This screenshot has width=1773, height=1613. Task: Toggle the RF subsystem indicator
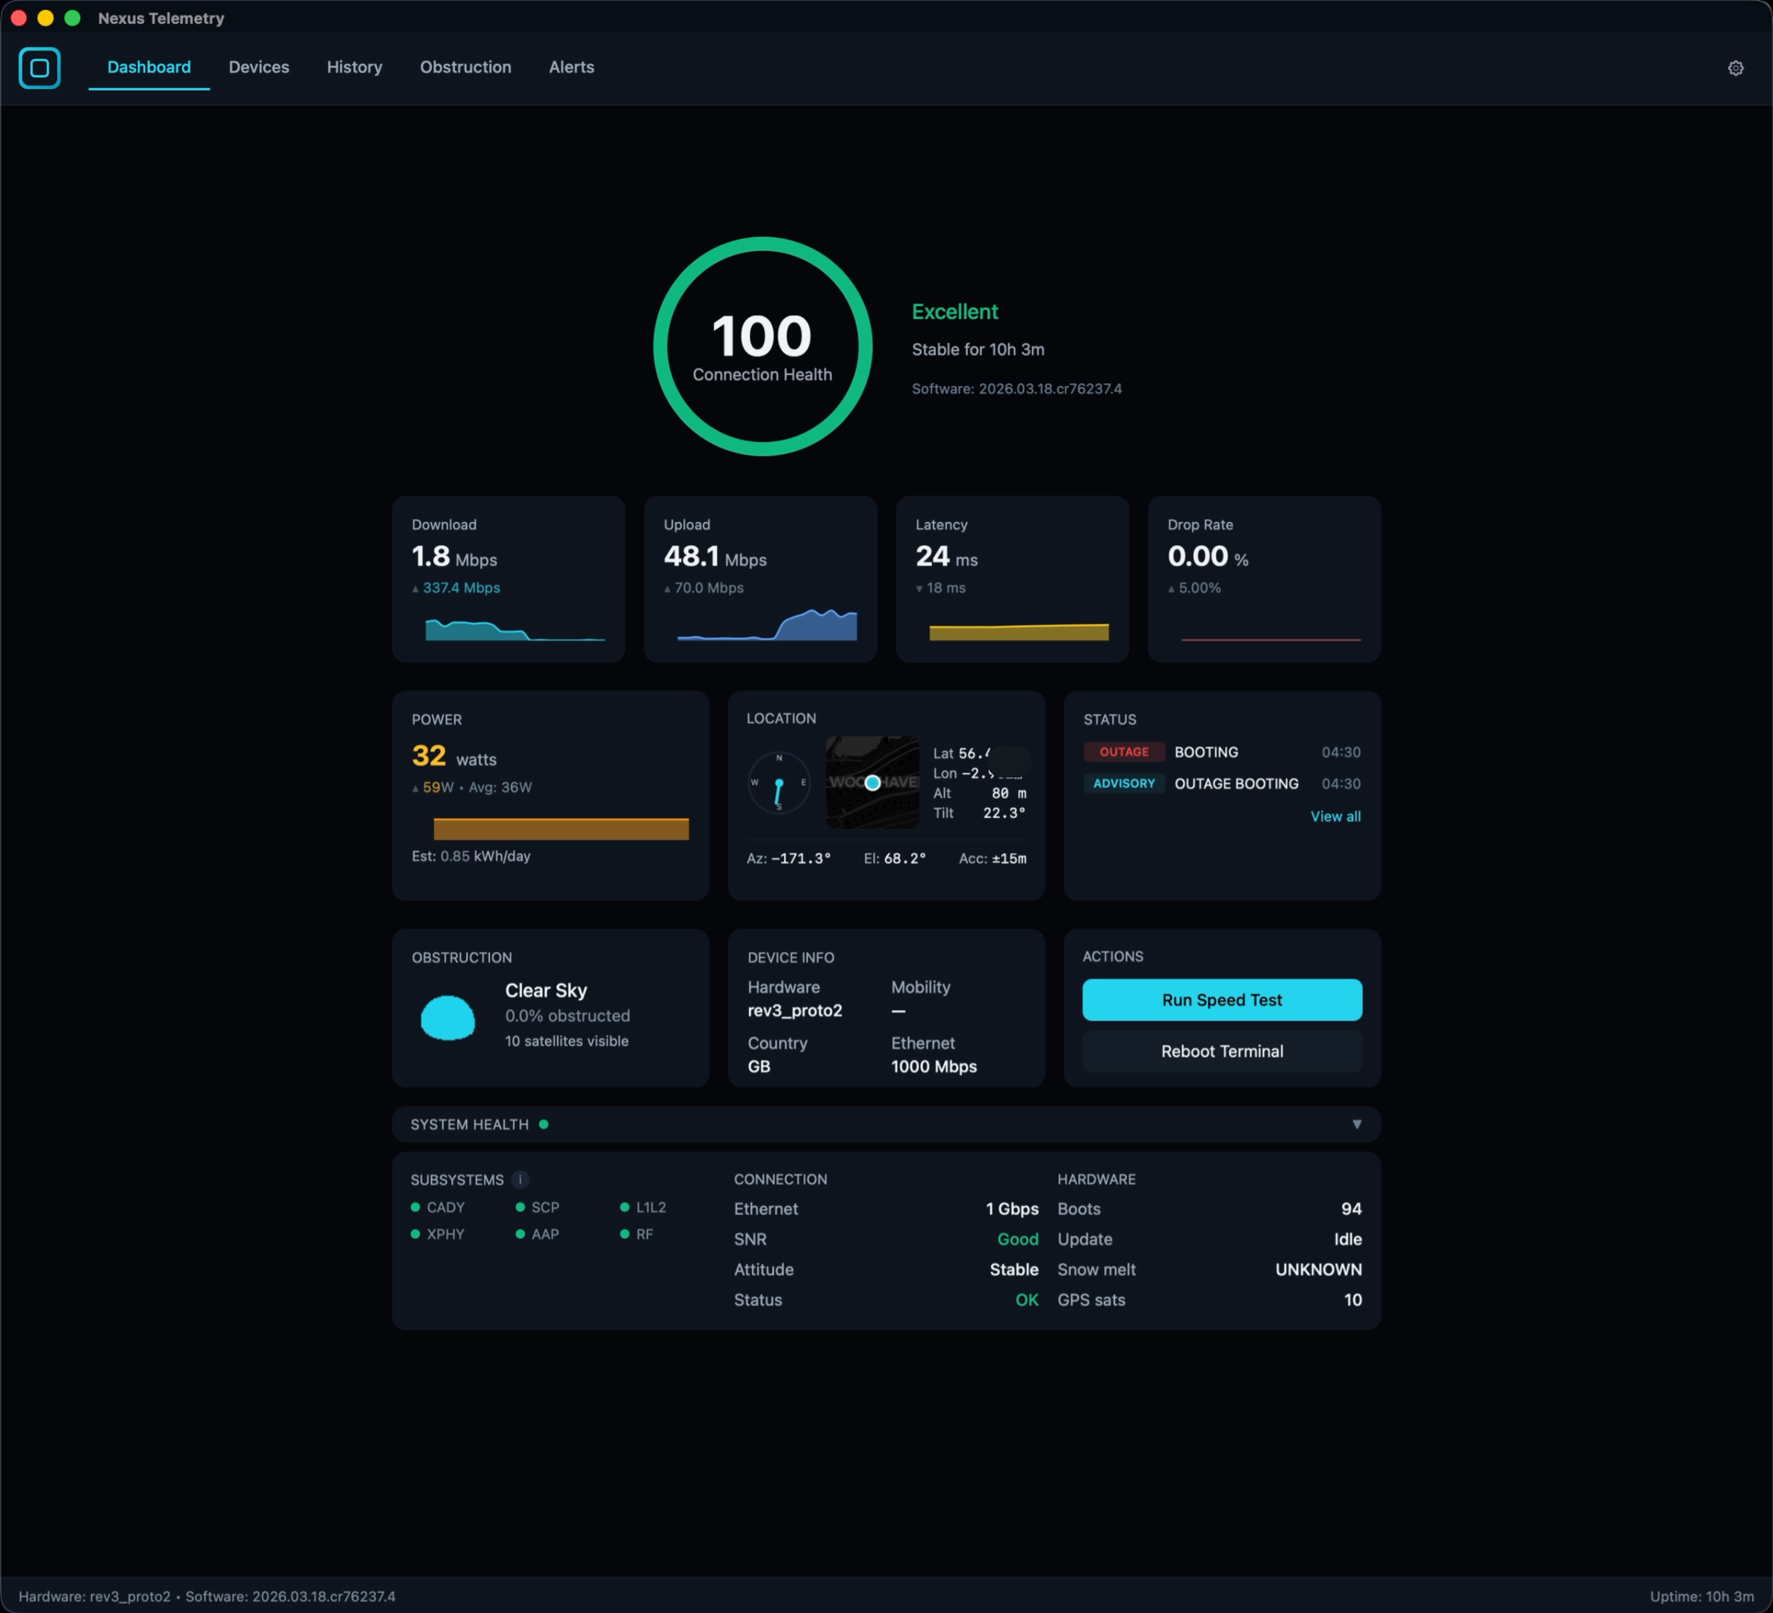pyautogui.click(x=624, y=1234)
